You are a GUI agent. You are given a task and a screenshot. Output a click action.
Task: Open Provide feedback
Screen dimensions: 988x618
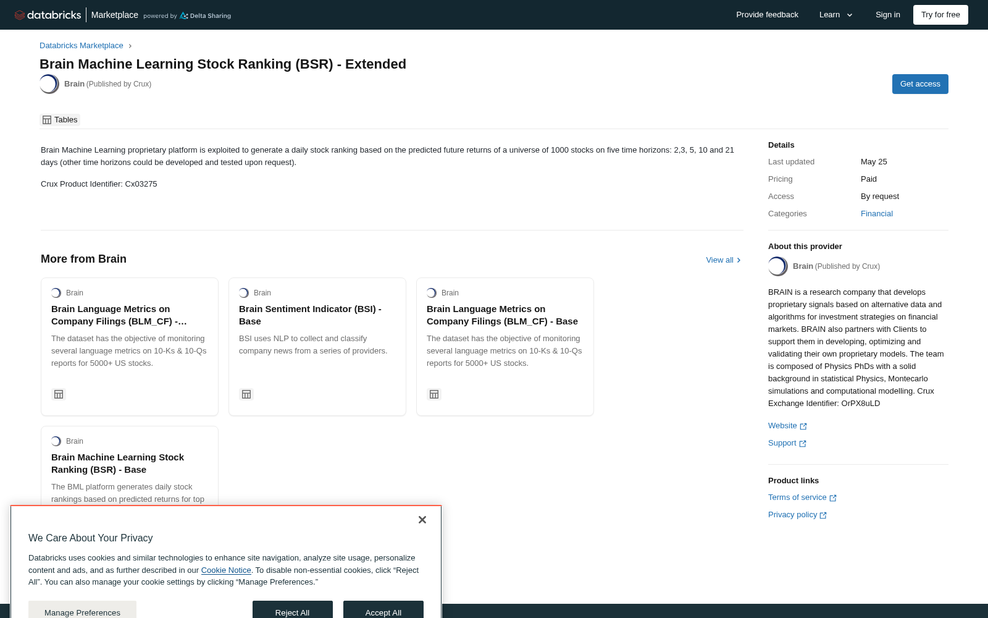(767, 15)
